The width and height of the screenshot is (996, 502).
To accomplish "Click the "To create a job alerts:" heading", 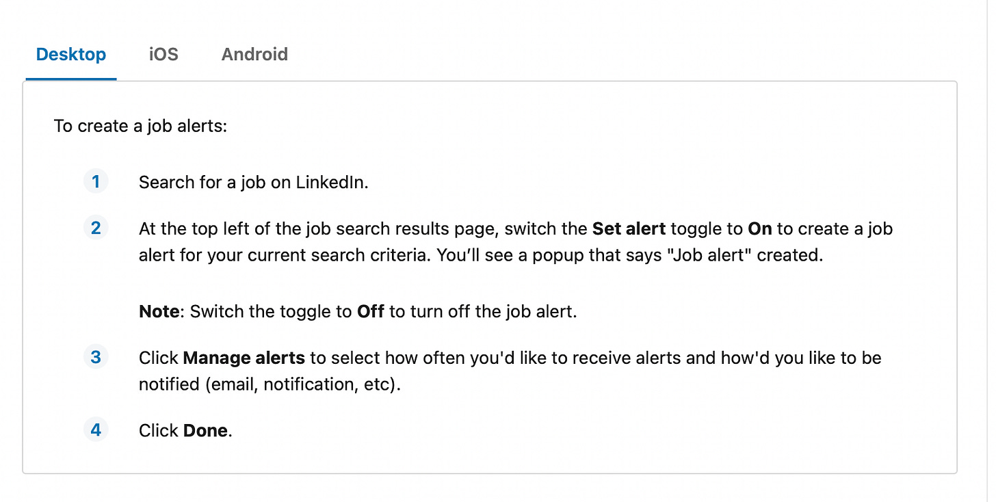I will pos(140,126).
